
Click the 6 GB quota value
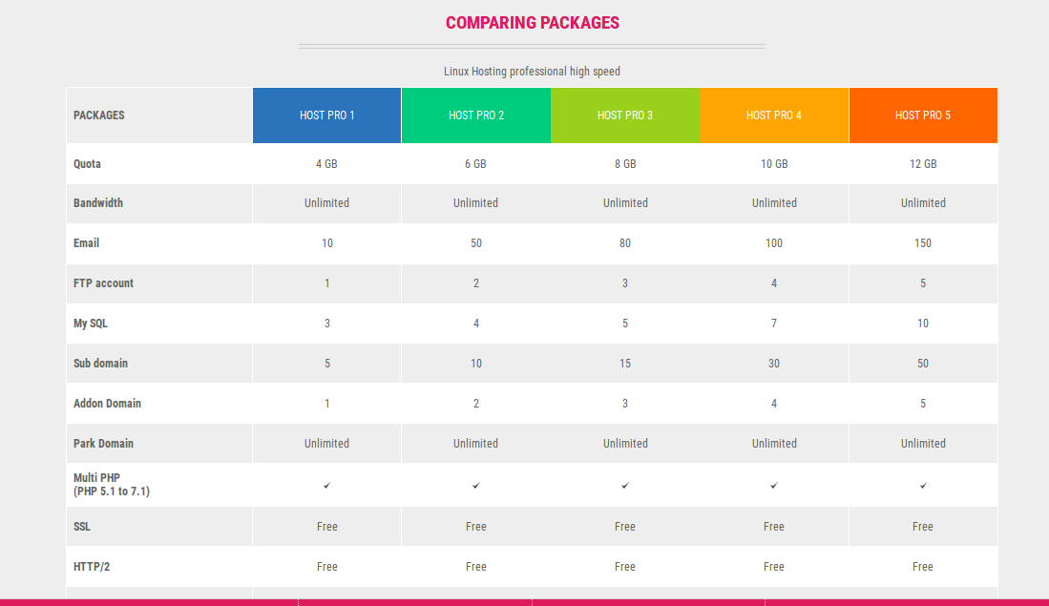pyautogui.click(x=475, y=164)
